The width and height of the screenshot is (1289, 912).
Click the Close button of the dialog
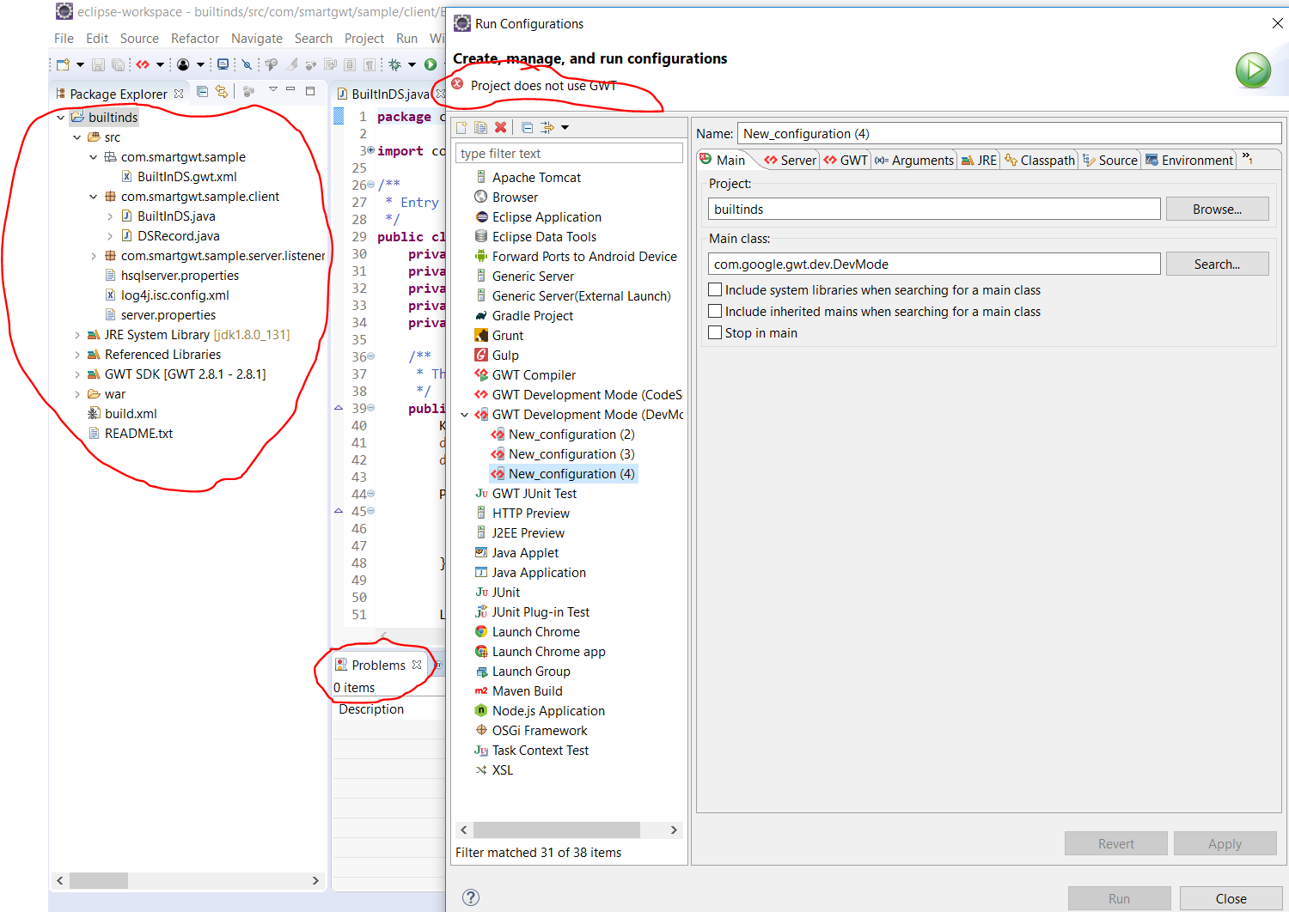(x=1231, y=898)
